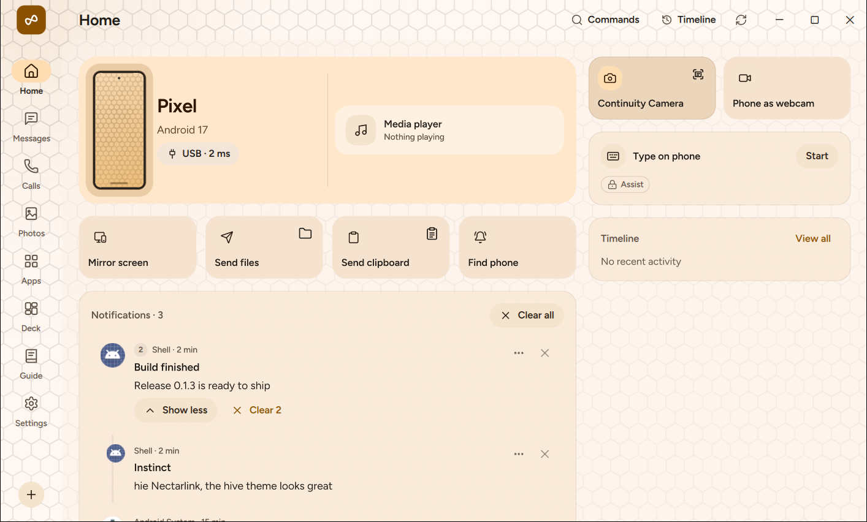Open more options for Build finished notification

pyautogui.click(x=519, y=353)
